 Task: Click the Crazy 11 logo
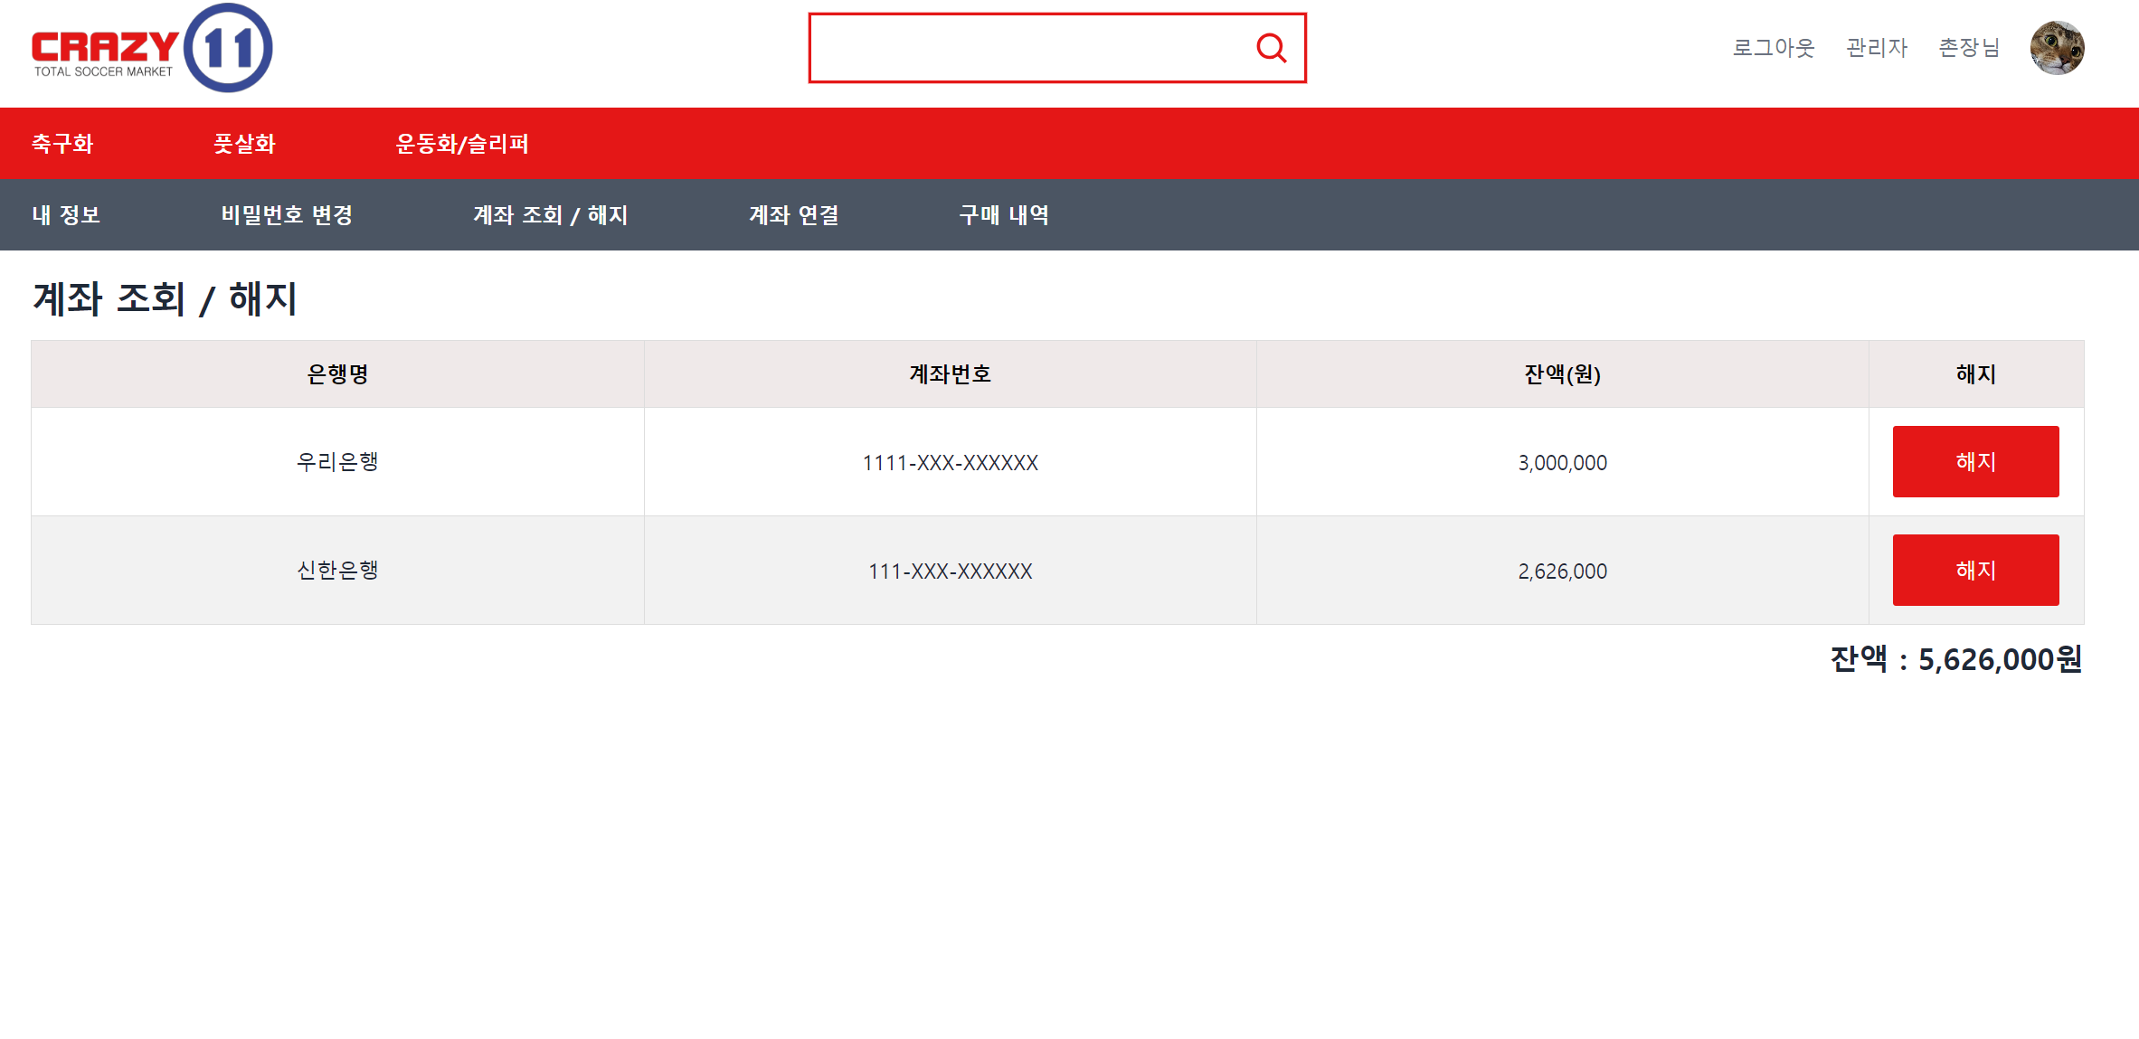pyautogui.click(x=152, y=48)
